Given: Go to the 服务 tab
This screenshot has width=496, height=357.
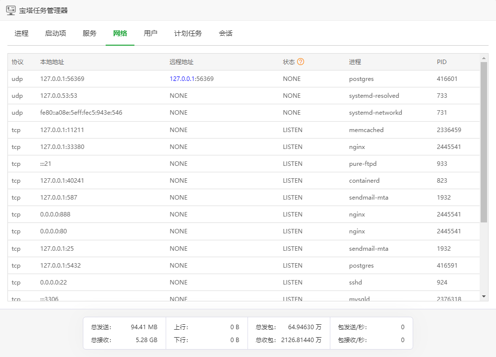Looking at the screenshot, I should [89, 33].
